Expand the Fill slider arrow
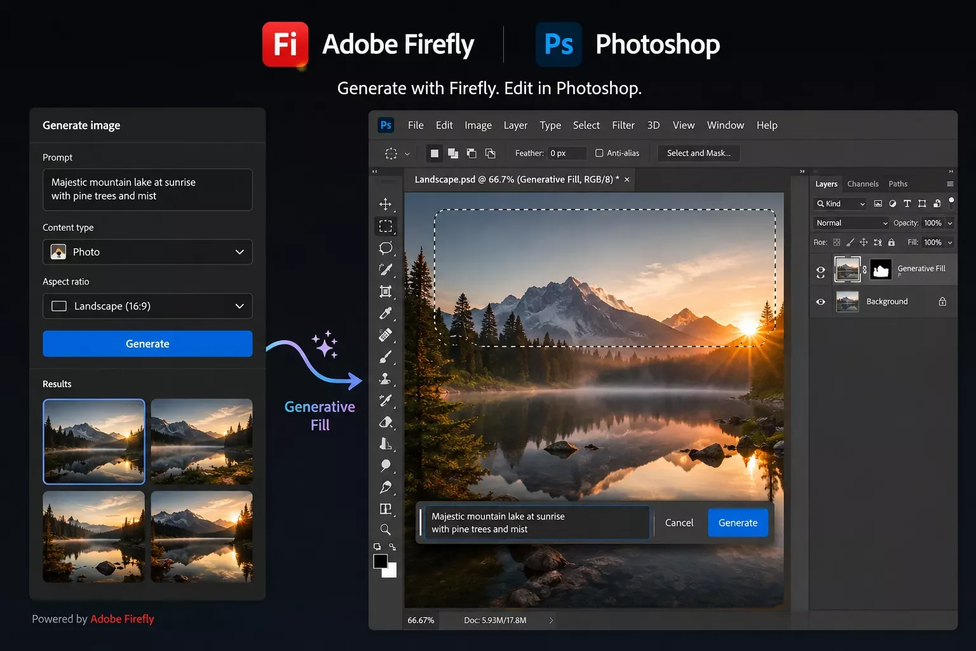This screenshot has width=976, height=651. (x=950, y=242)
